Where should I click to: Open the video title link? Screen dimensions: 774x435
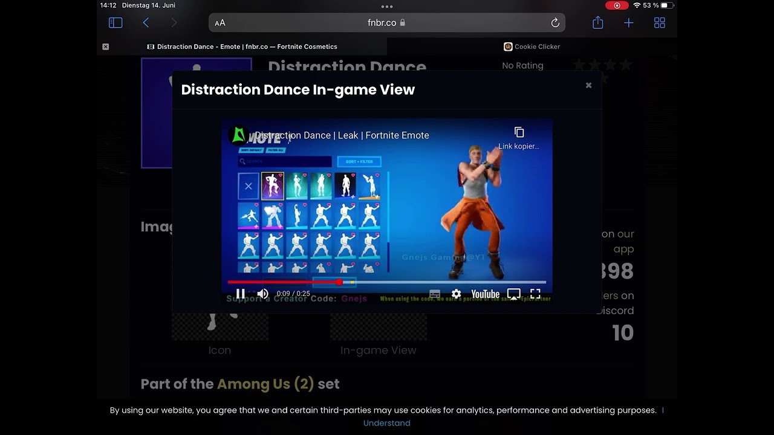342,135
